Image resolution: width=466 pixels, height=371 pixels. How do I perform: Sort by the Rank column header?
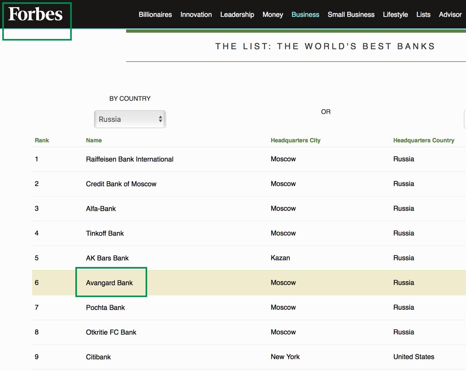click(42, 140)
